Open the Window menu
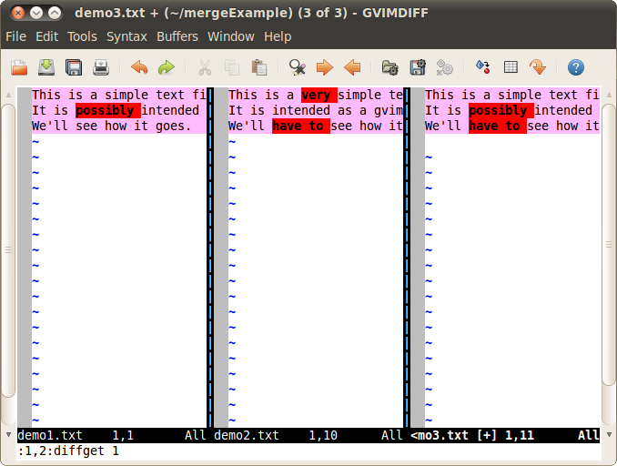This screenshot has width=617, height=466. click(x=231, y=36)
